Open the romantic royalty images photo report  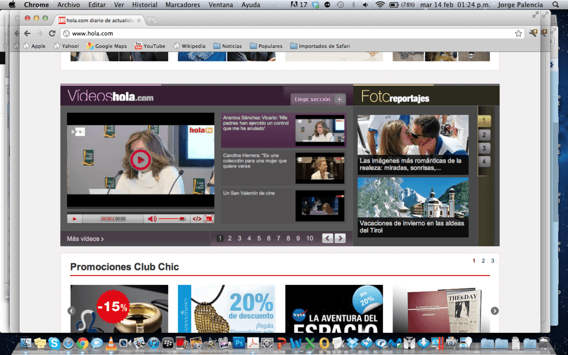[x=413, y=145]
